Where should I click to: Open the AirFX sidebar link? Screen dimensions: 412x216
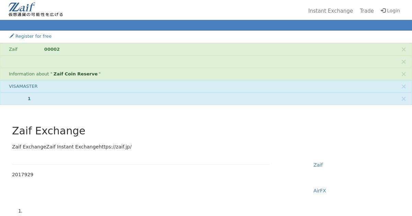click(x=320, y=191)
